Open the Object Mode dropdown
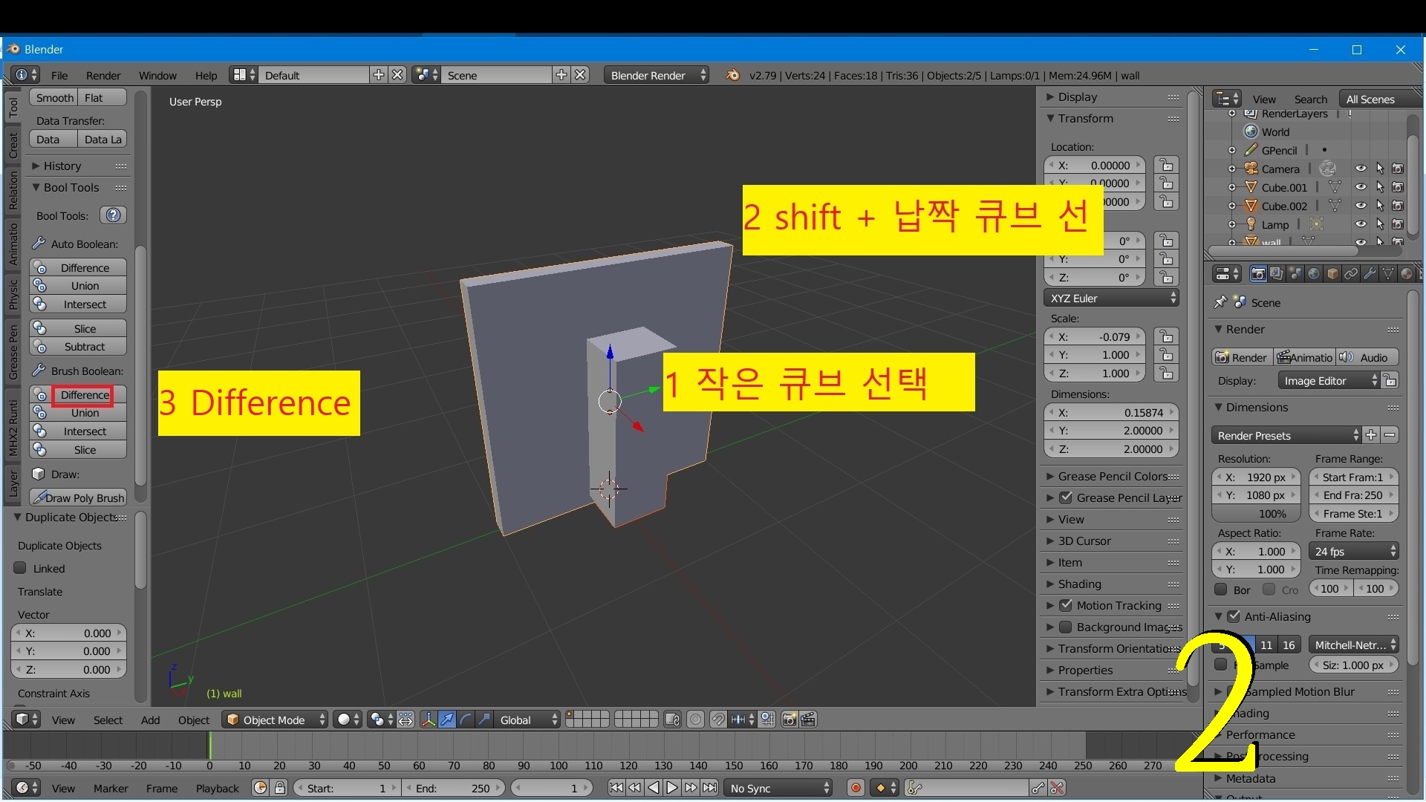This screenshot has width=1426, height=802. coord(276,720)
